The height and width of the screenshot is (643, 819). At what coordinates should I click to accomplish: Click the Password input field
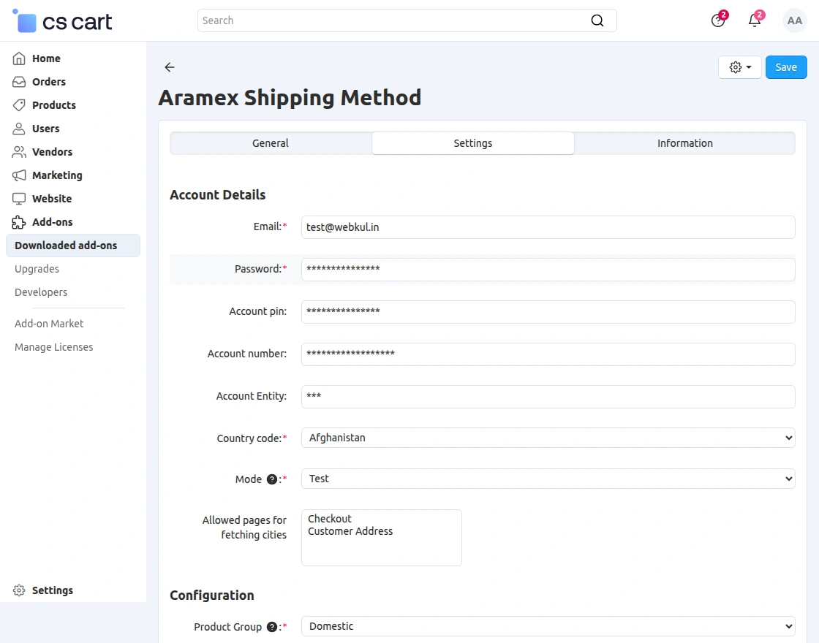click(x=548, y=270)
